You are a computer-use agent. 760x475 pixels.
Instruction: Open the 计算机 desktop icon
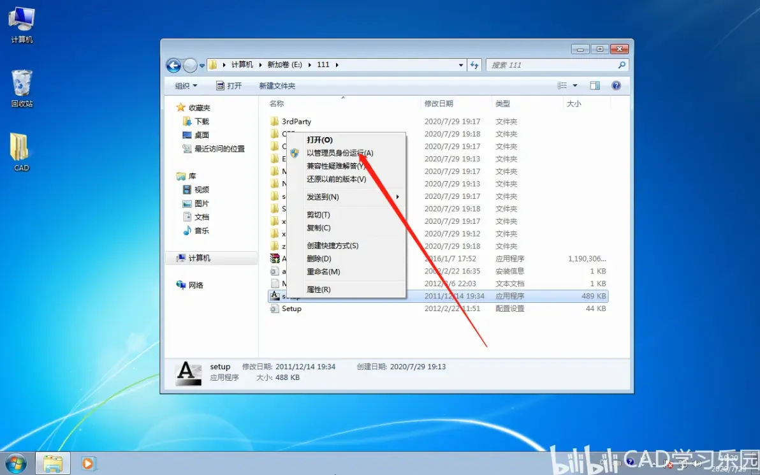click(22, 26)
